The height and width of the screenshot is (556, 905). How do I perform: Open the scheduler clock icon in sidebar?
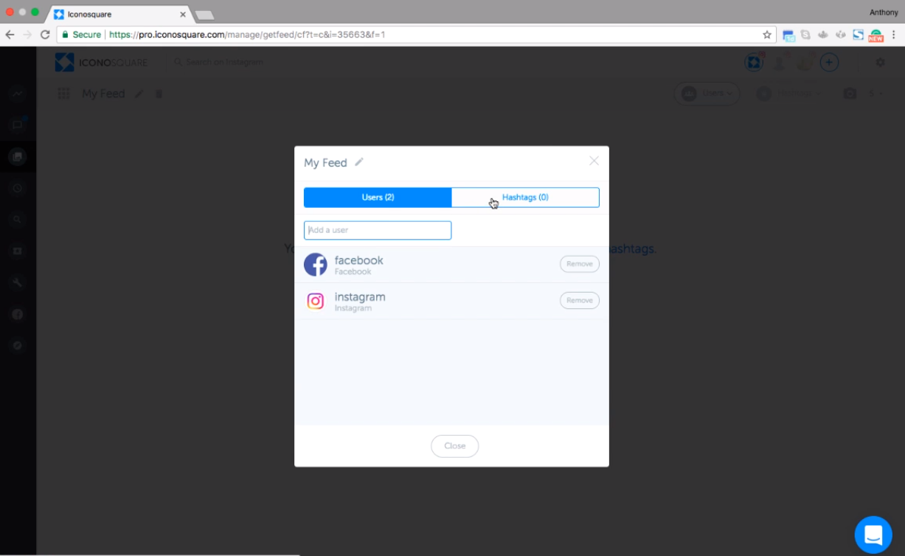click(18, 188)
